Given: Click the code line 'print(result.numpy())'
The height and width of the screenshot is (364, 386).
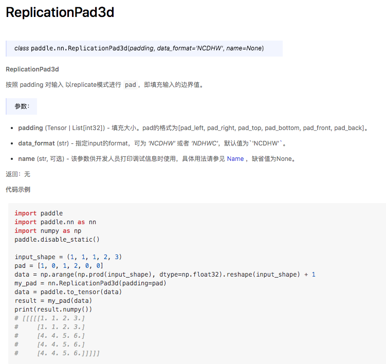Looking at the screenshot, I should point(53,310).
